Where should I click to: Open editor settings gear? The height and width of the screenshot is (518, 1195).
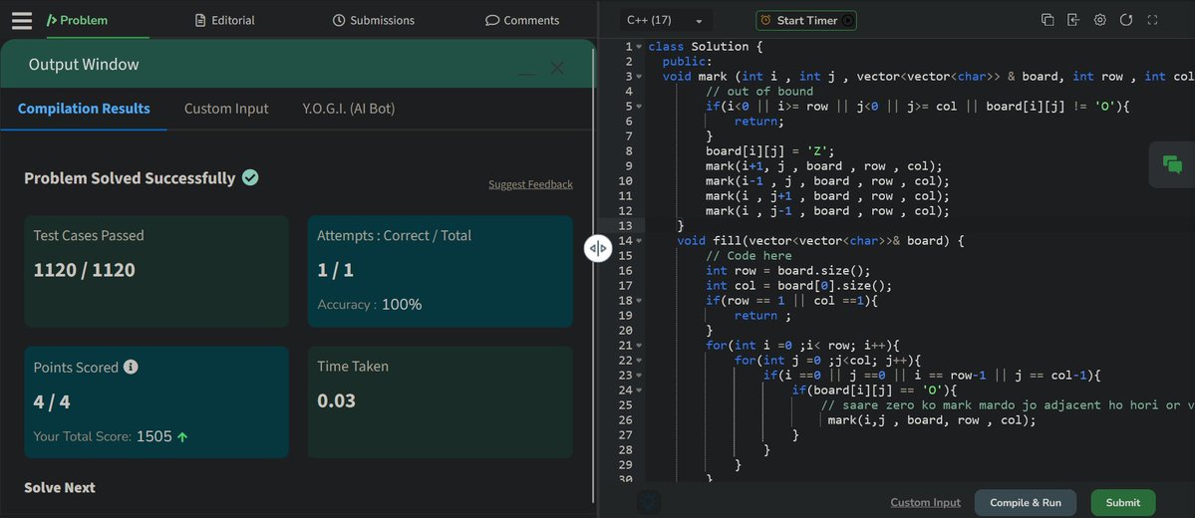coord(1099,21)
